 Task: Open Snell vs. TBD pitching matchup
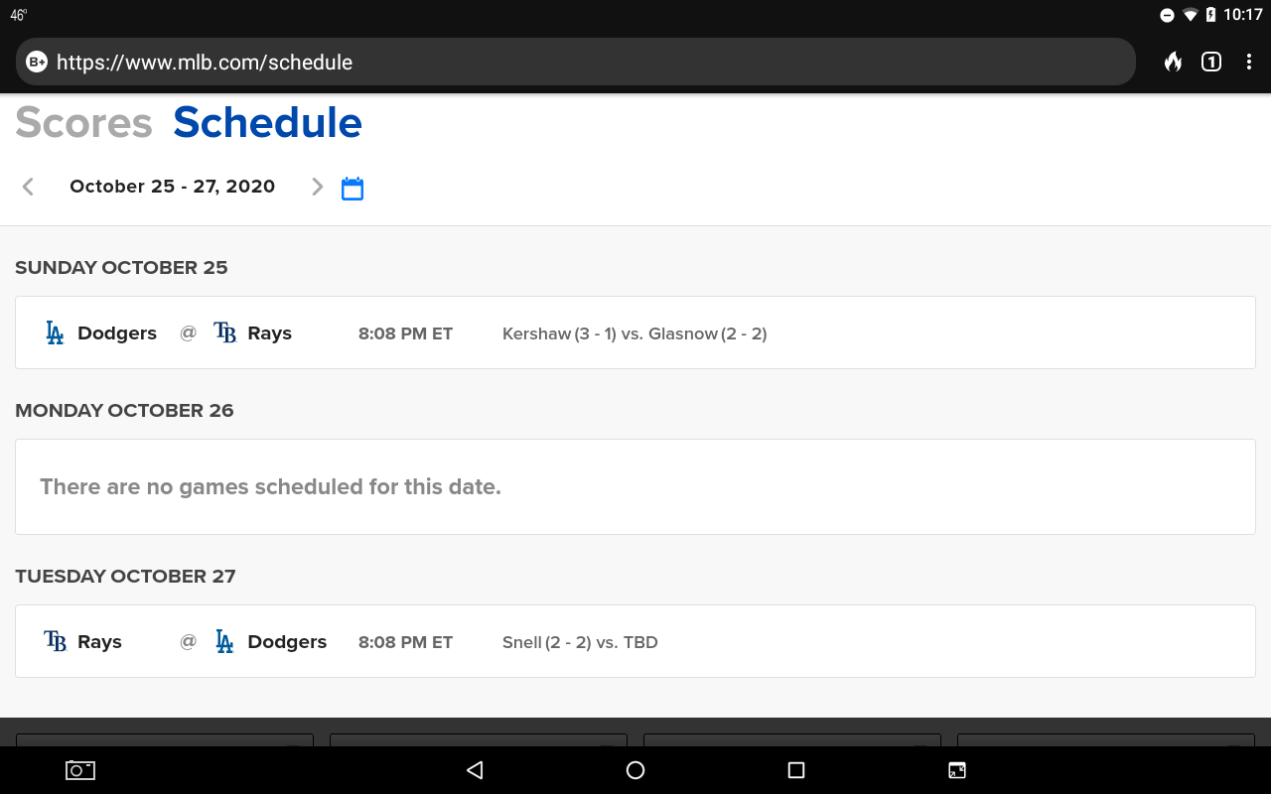(x=580, y=642)
